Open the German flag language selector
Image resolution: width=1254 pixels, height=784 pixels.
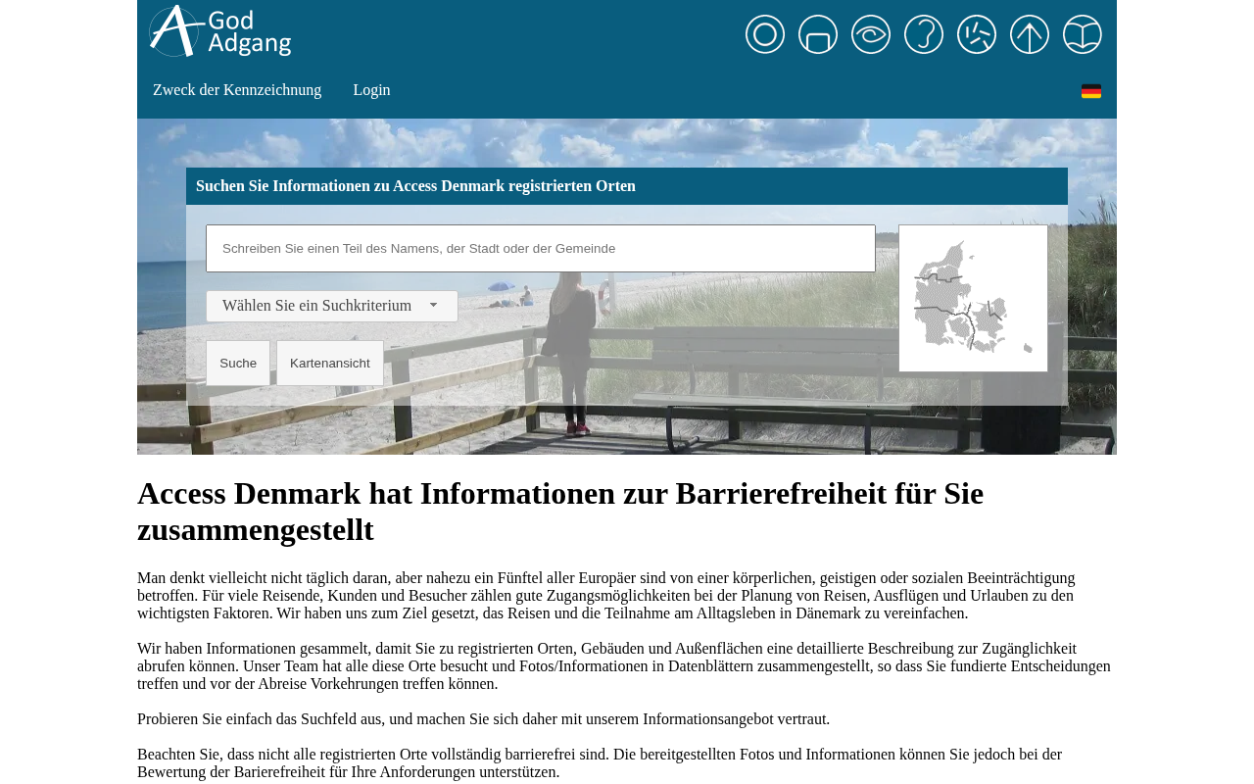point(1091,91)
